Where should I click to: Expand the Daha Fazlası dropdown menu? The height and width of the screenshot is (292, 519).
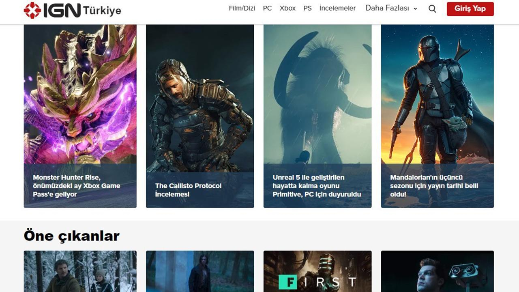(391, 8)
